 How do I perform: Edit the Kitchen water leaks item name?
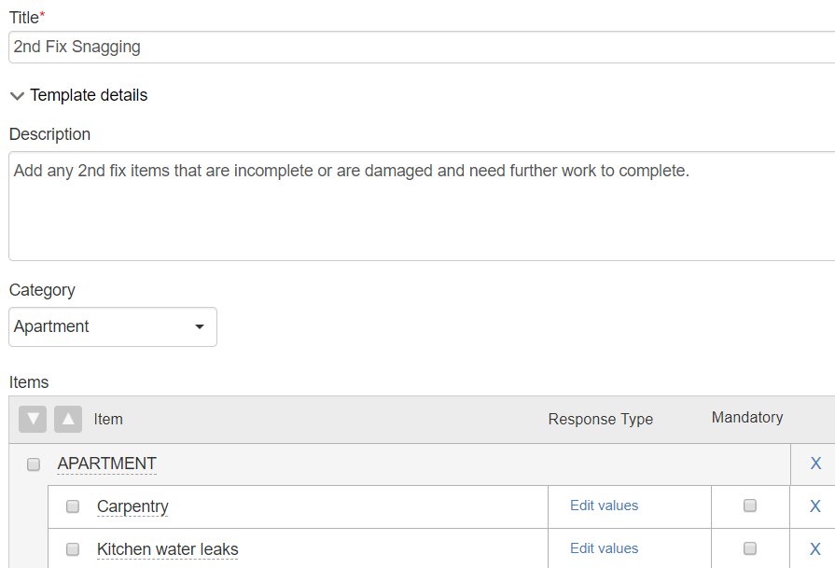[167, 549]
